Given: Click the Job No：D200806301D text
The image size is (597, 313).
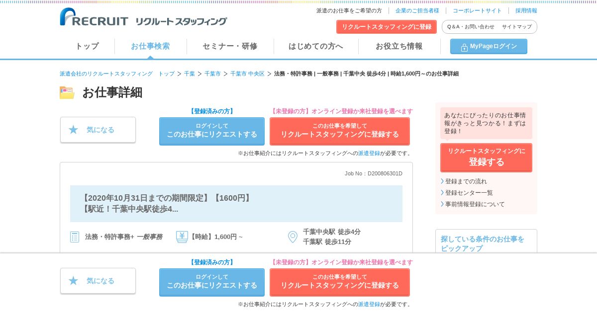Looking at the screenshot, I should click(374, 173).
